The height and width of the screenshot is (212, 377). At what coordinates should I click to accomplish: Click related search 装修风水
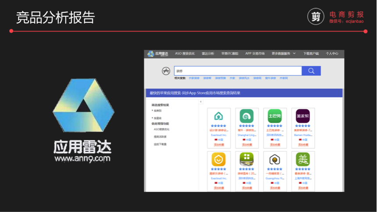click(244, 78)
